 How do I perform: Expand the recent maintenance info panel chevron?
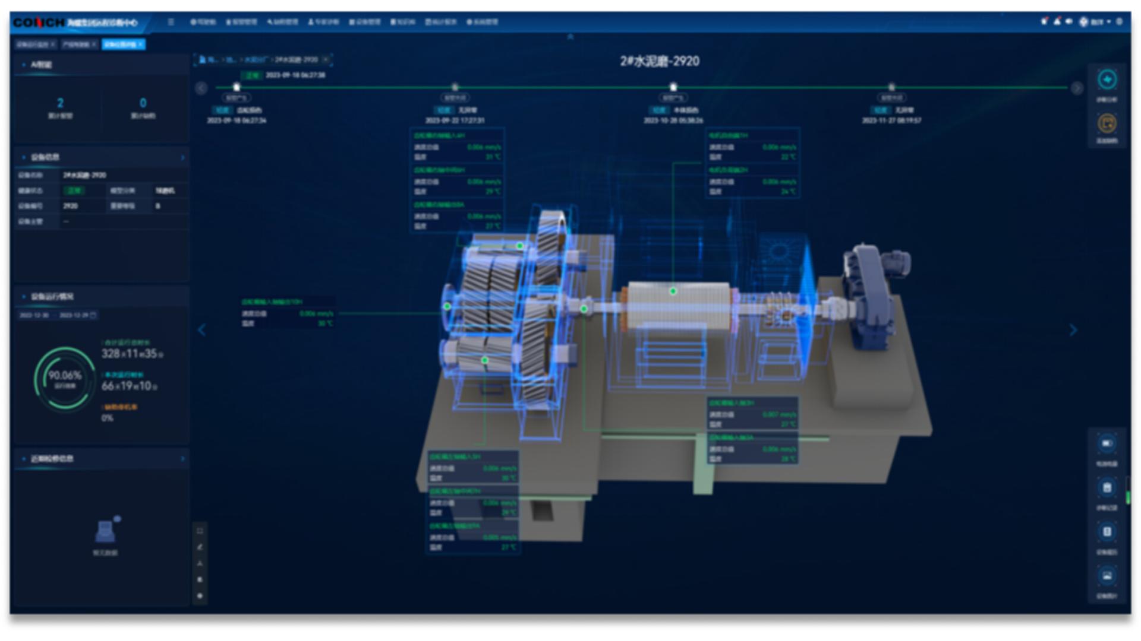[182, 459]
